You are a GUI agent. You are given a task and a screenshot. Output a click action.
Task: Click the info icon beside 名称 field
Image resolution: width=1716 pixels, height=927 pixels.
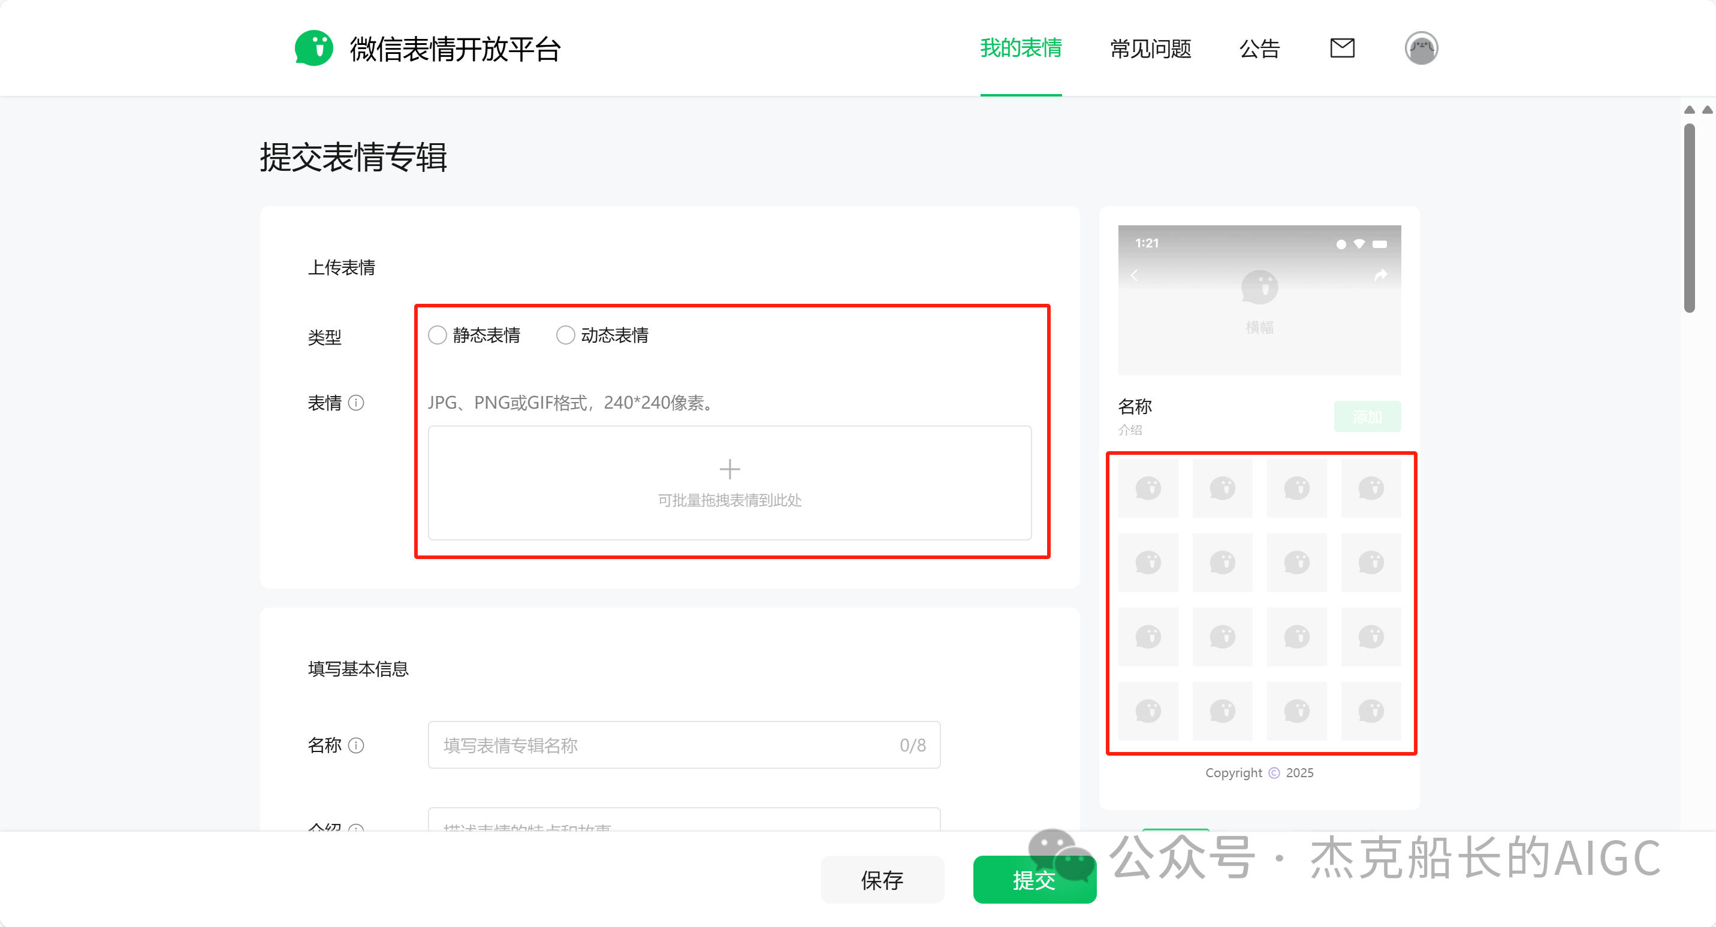[358, 746]
